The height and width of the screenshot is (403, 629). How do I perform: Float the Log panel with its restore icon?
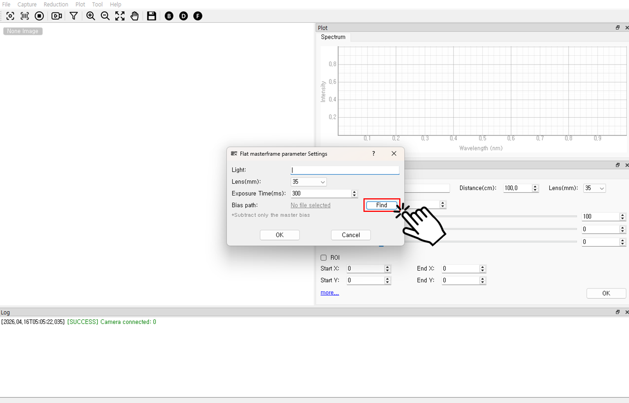click(618, 312)
